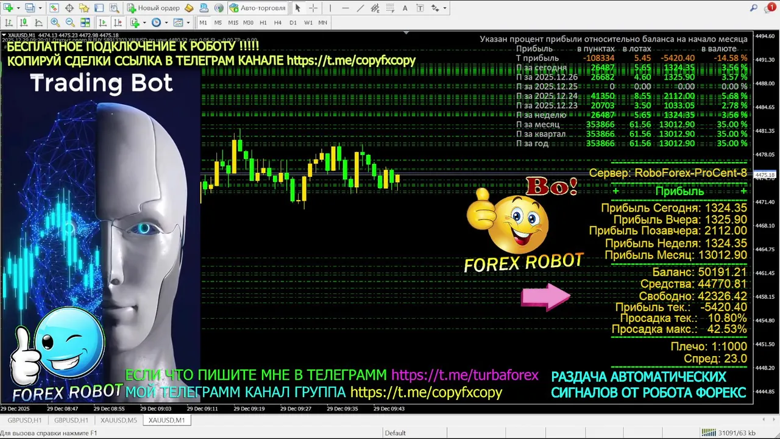Select the H1 timeframe
The width and height of the screenshot is (780, 439).
point(263,23)
